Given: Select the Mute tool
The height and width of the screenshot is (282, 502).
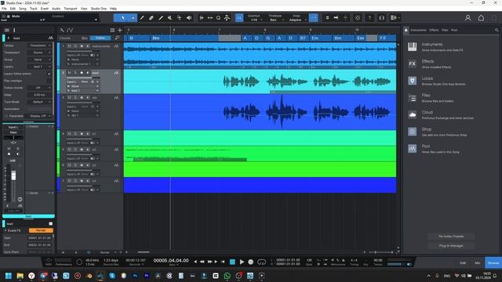Looking at the screenshot, I should tap(170, 18).
